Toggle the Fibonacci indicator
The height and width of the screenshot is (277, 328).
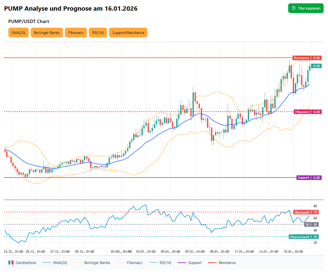point(76,33)
